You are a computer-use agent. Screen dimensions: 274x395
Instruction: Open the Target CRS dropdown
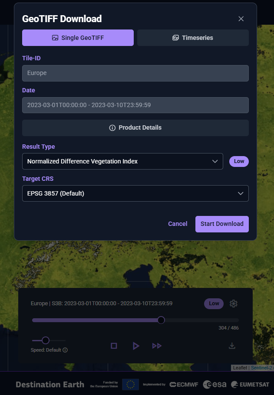[241, 193]
